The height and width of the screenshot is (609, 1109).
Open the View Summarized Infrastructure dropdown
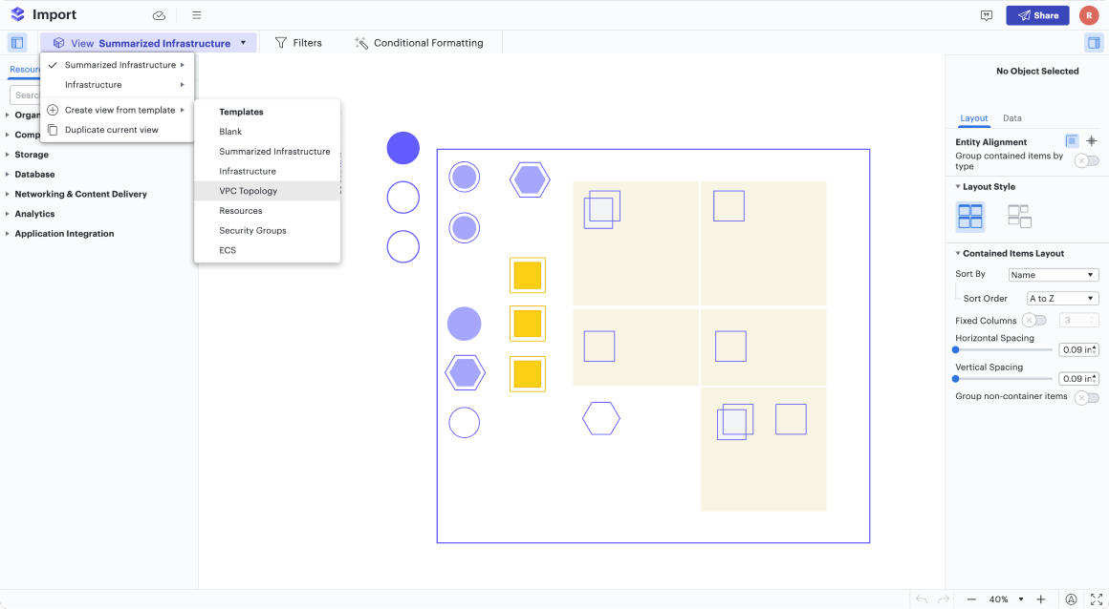pyautogui.click(x=148, y=42)
